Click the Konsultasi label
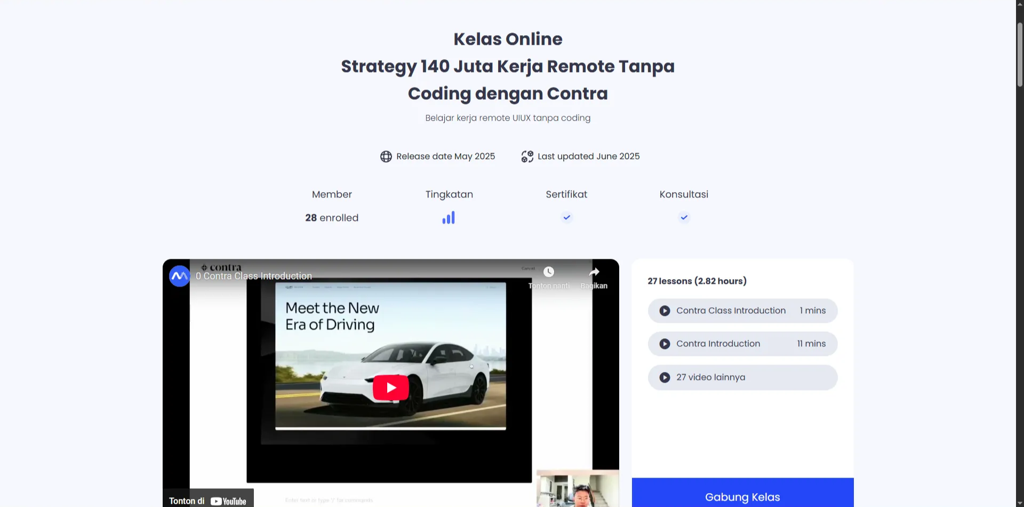The height and width of the screenshot is (507, 1024). point(684,194)
